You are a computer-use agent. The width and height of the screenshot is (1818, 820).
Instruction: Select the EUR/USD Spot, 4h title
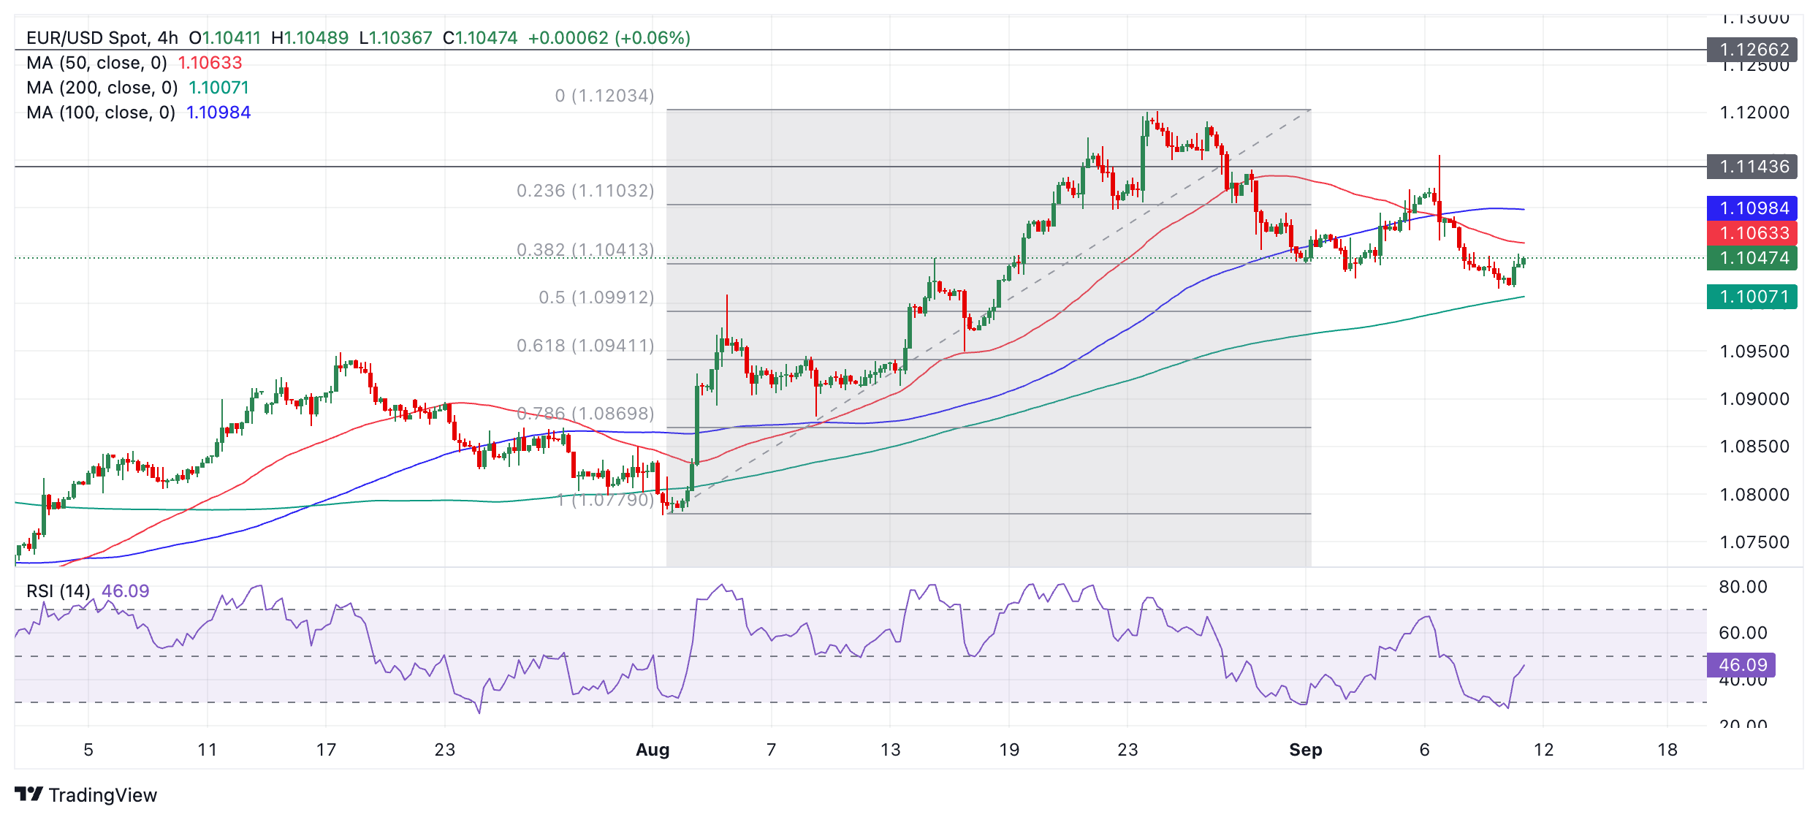coord(102,38)
